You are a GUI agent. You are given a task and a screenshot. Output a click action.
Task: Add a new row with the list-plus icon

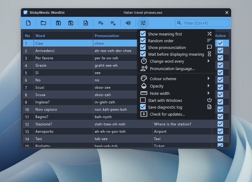click(101, 23)
